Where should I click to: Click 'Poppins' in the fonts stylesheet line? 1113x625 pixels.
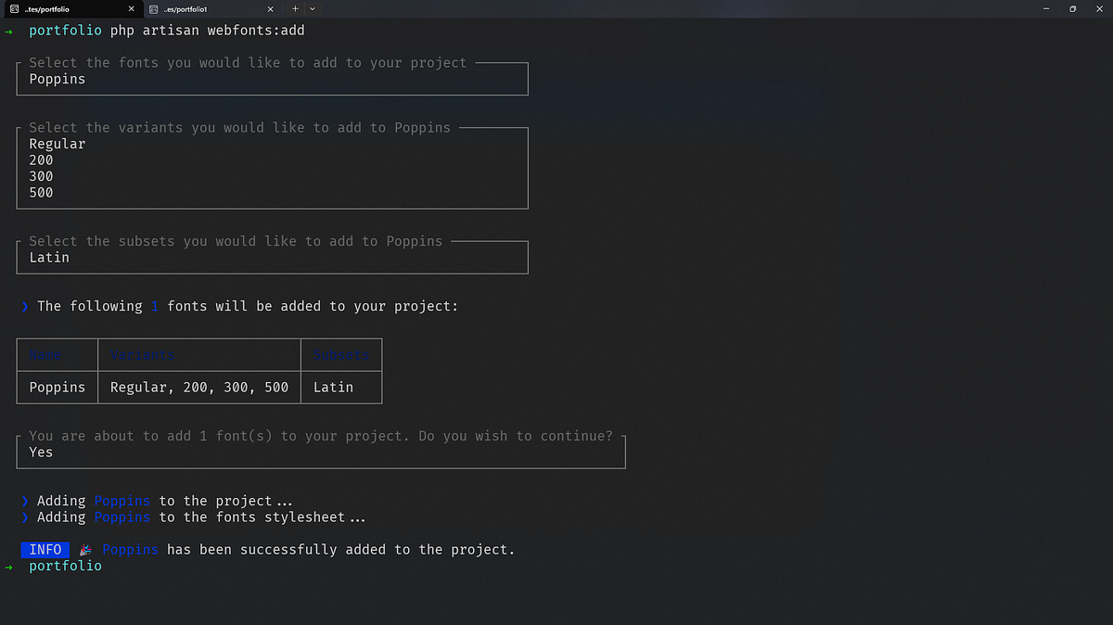tap(122, 517)
